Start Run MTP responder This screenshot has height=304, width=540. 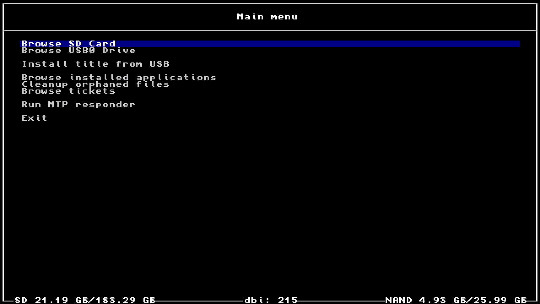[78, 105]
